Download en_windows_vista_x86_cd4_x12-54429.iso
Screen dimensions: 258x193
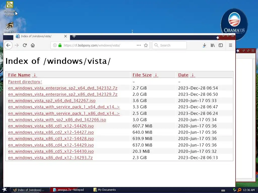[x=51, y=145]
